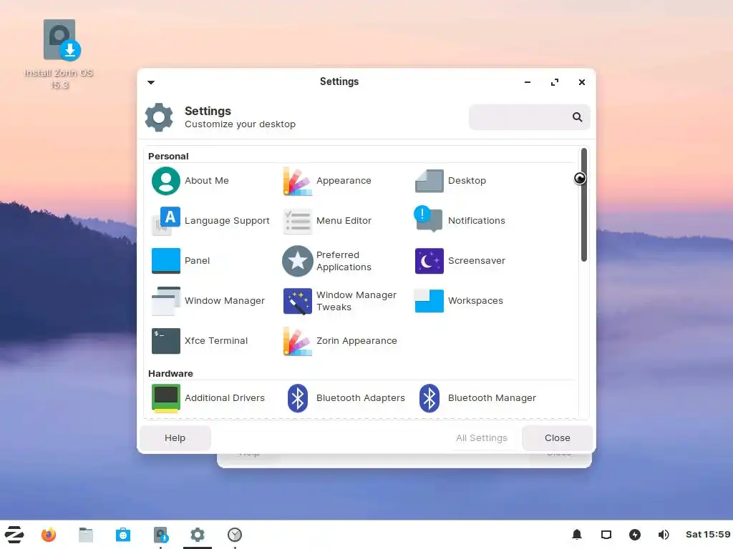Screen dimensions: 733x549
Task: Click the Close button in Settings
Action: [557, 438]
